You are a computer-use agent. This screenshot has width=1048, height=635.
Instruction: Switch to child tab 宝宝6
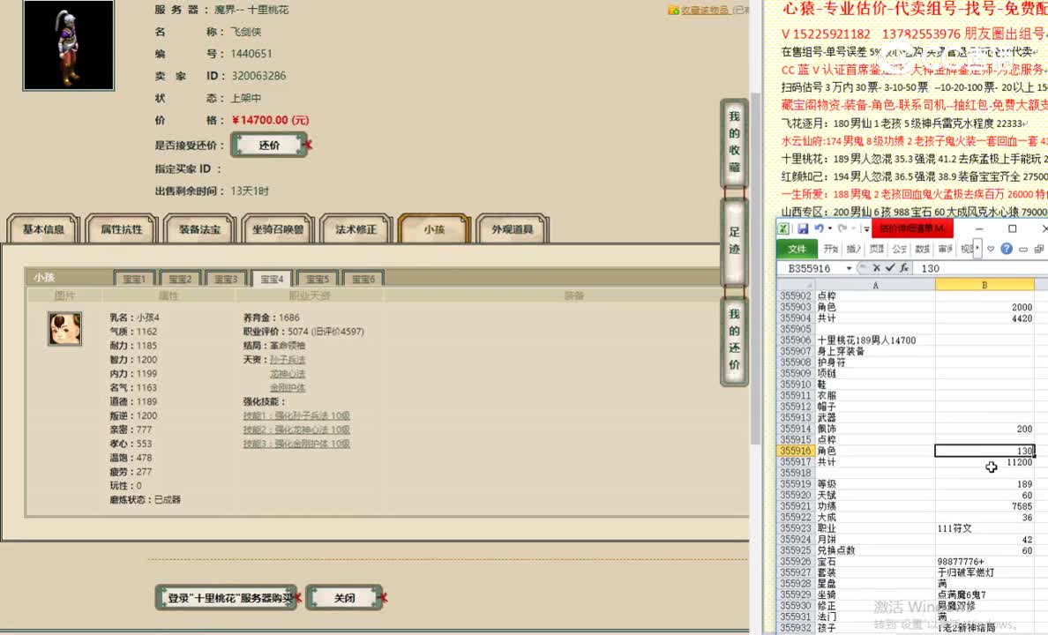pos(363,279)
